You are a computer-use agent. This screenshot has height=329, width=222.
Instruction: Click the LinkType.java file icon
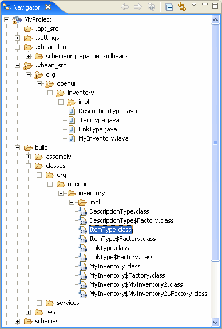coord(72,129)
